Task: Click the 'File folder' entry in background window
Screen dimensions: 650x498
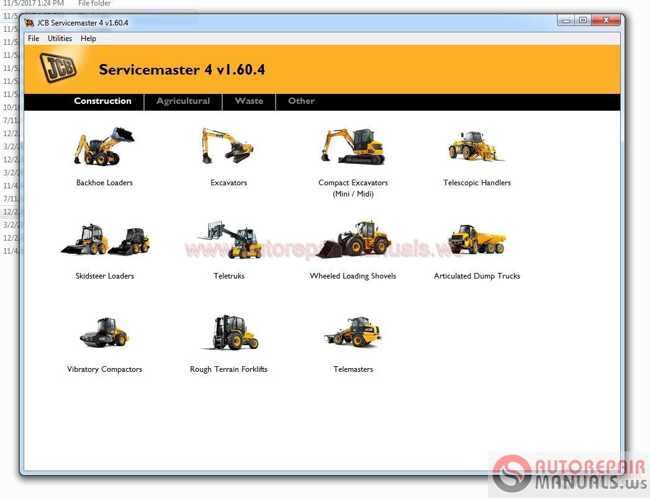Action: (94, 3)
